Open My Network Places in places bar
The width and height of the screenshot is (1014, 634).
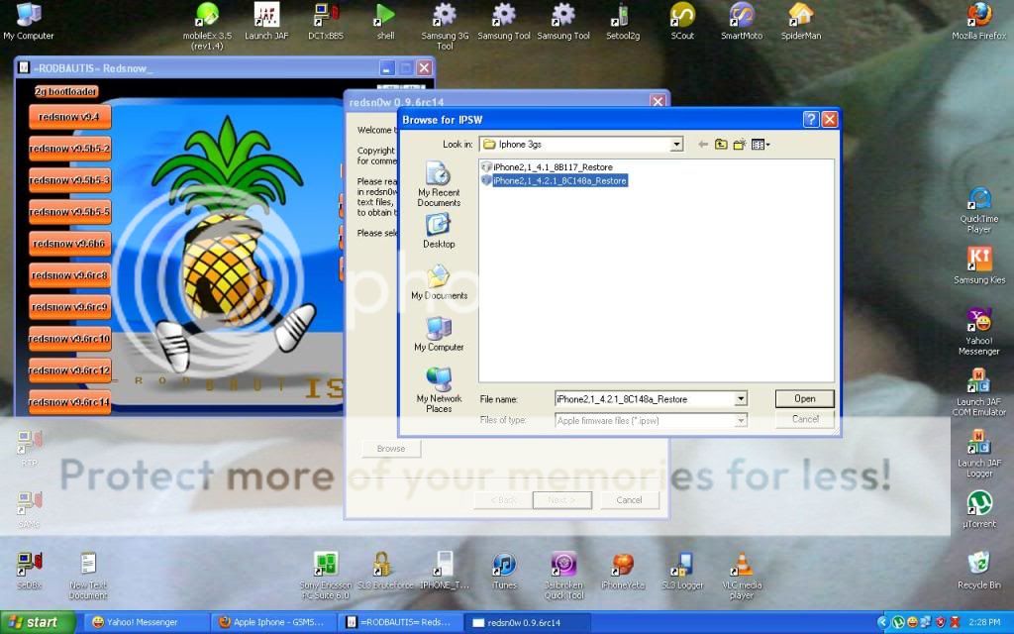[x=439, y=390]
